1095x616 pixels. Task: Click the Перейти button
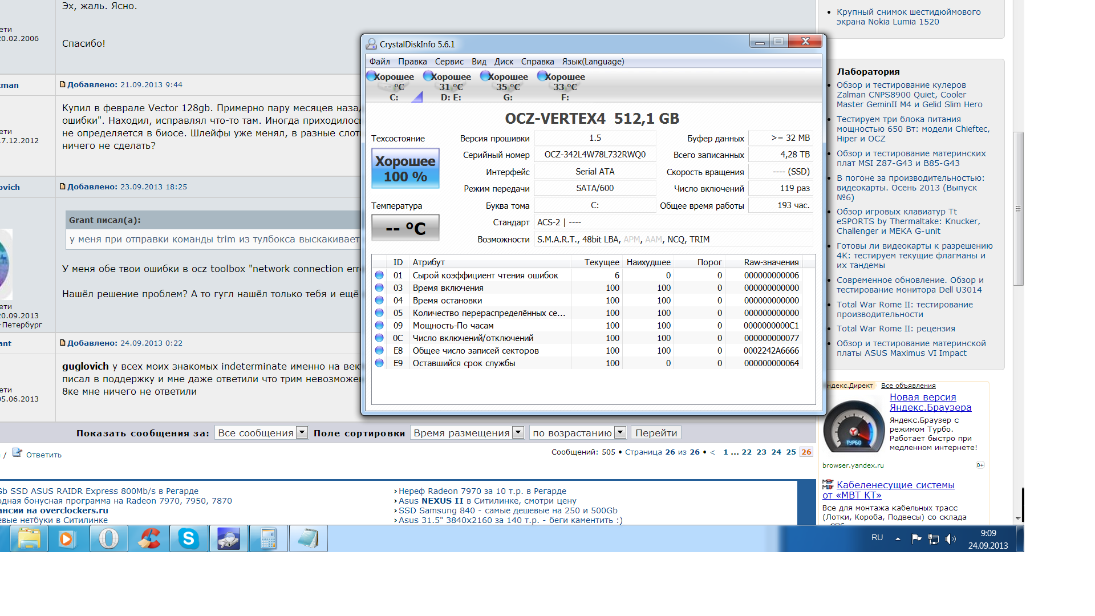pos(656,433)
